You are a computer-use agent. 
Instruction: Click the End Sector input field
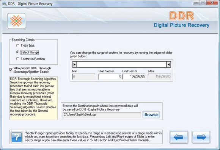134,77
